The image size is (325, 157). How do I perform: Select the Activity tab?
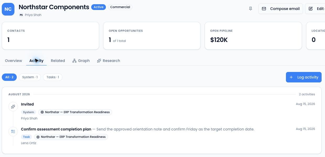36,61
